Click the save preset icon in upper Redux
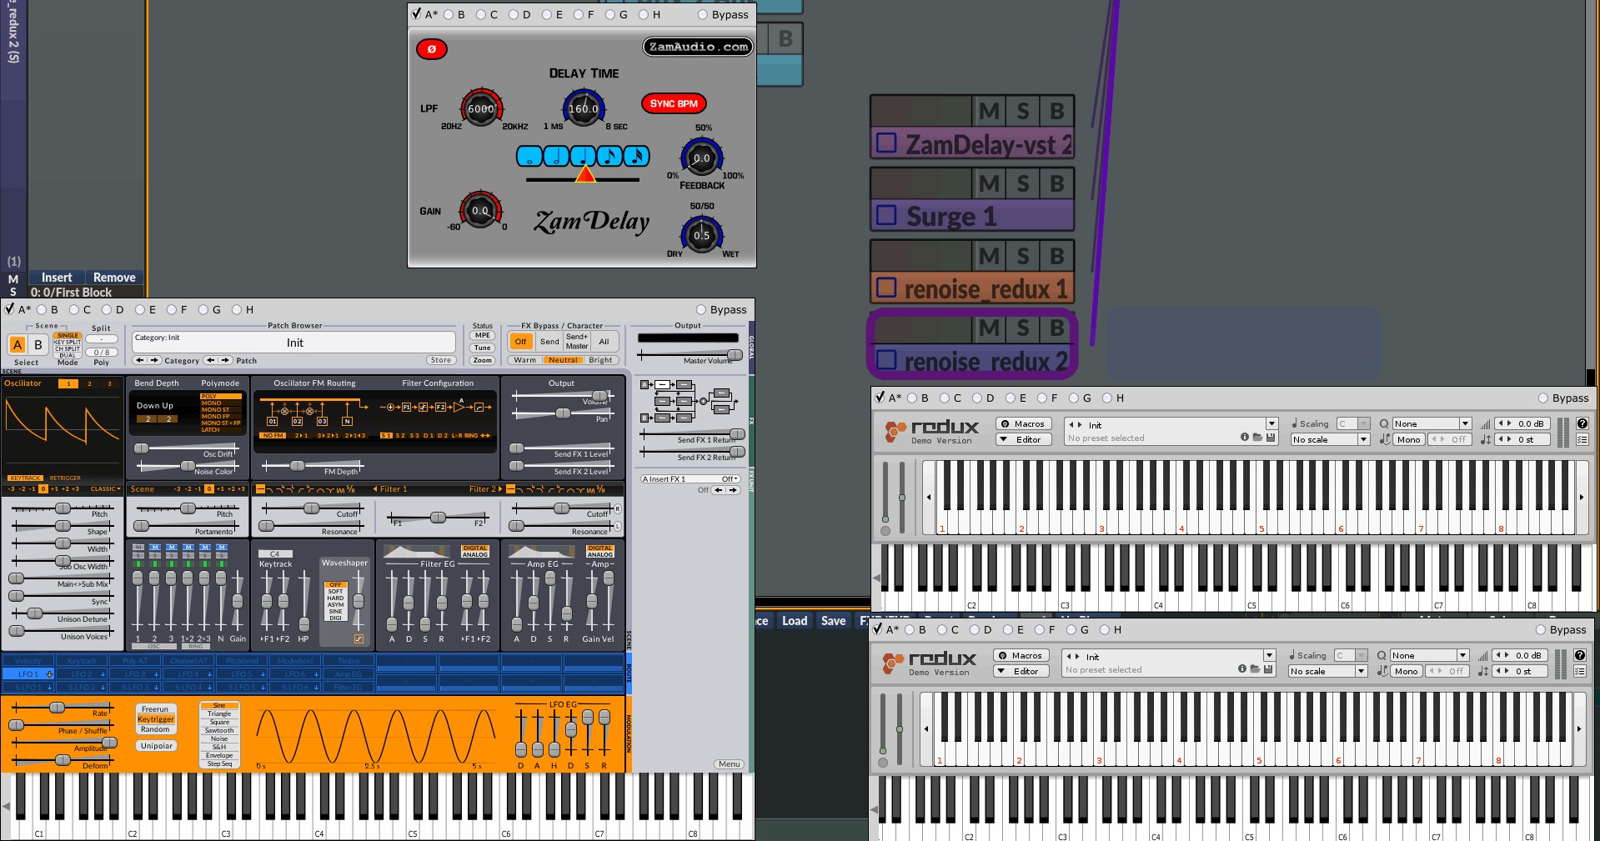The height and width of the screenshot is (841, 1600). [x=1271, y=438]
